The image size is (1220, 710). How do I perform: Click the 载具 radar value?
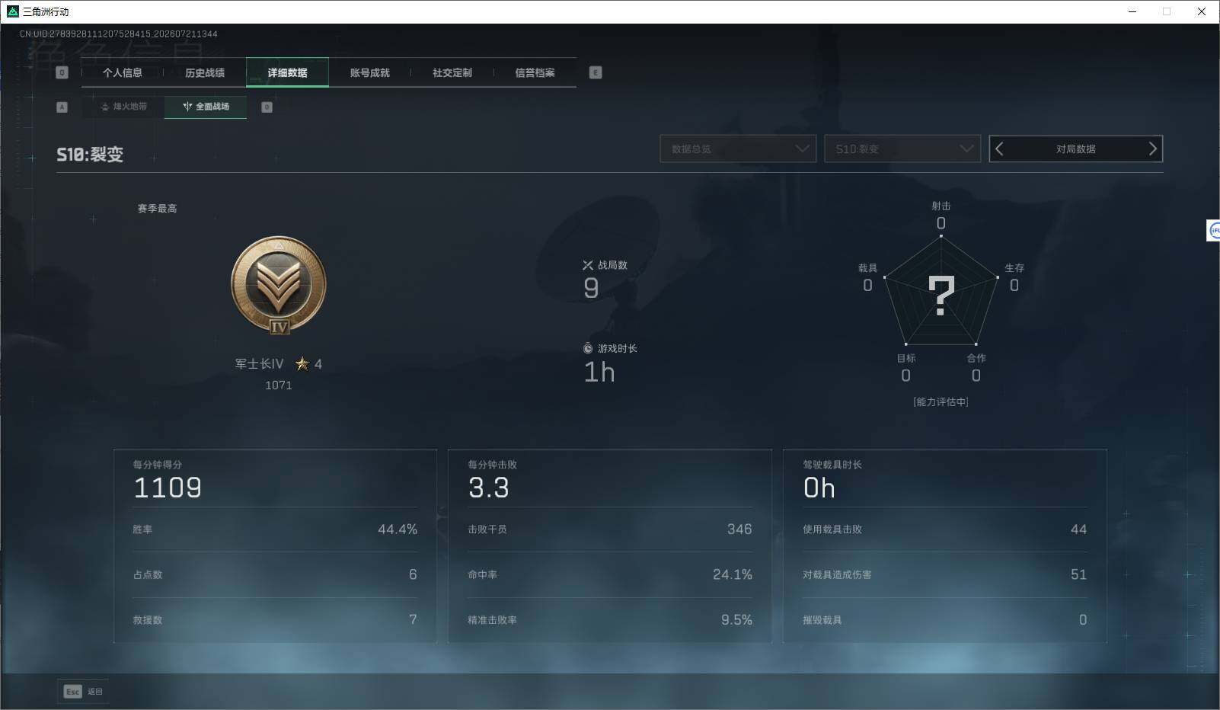pos(867,285)
